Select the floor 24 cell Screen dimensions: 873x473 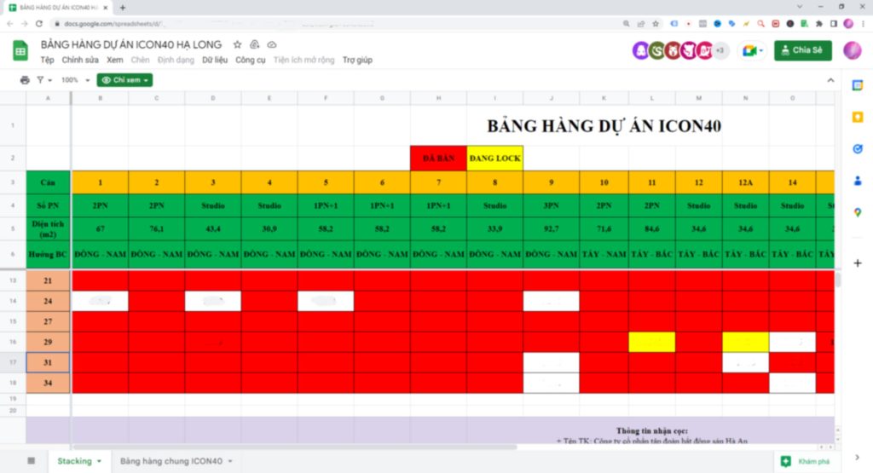[48, 301]
